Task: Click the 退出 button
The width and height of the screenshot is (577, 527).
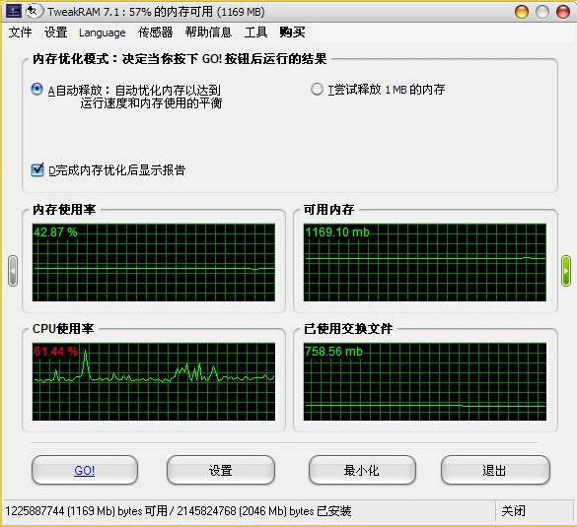Action: click(x=495, y=470)
